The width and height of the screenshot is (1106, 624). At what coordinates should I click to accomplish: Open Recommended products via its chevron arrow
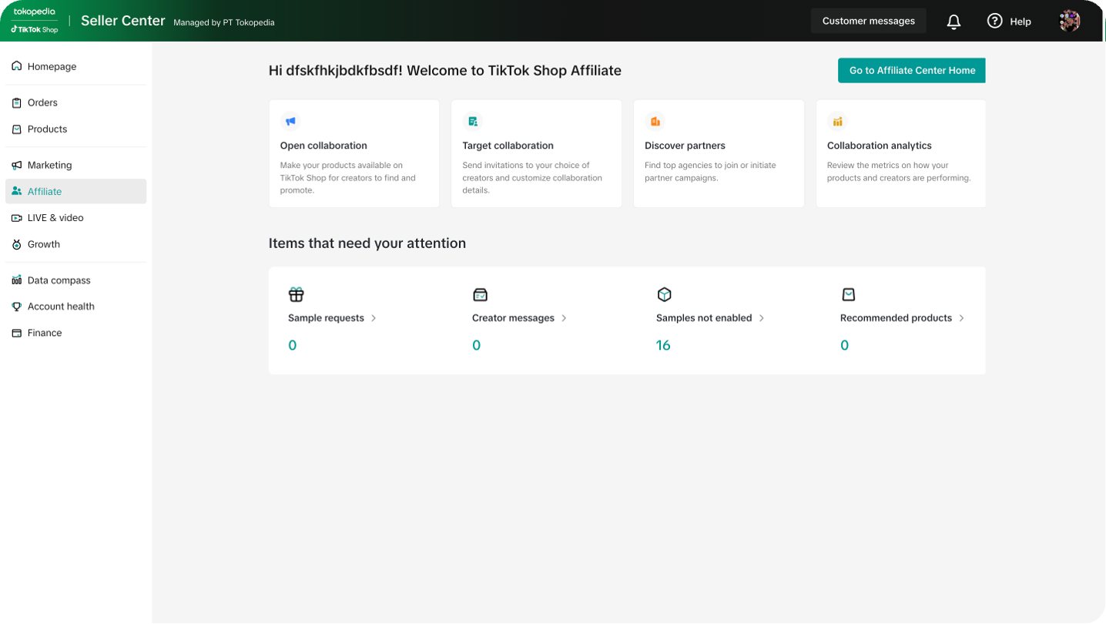961,318
